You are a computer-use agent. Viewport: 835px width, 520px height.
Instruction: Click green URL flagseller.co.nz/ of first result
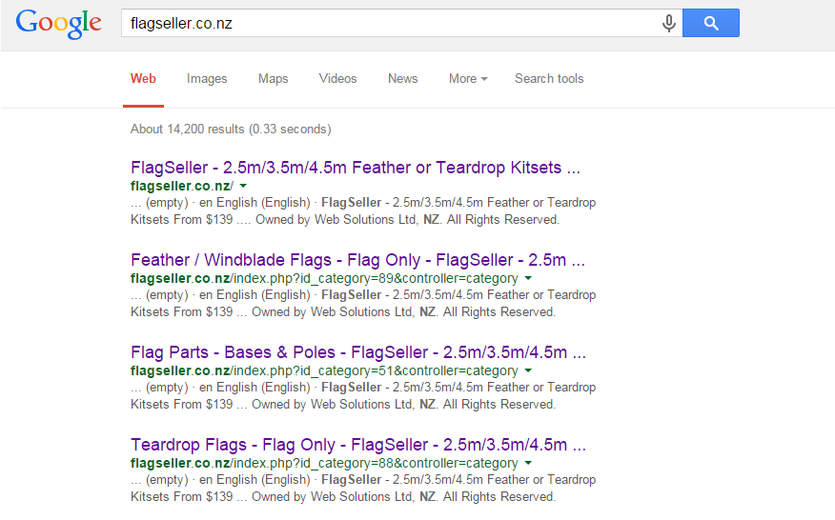182,187
